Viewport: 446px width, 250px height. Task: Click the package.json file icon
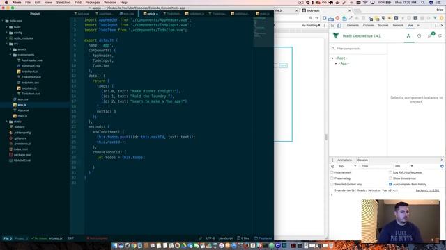11,155
